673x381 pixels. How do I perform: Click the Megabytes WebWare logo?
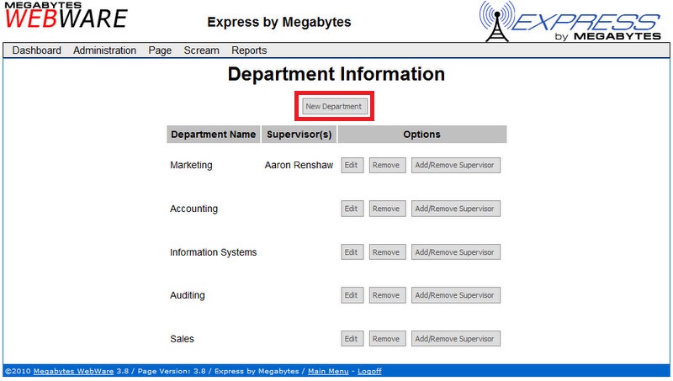coord(64,16)
